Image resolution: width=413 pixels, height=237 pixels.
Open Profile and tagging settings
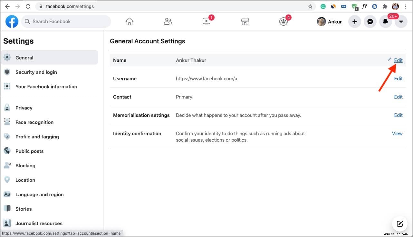49,136
